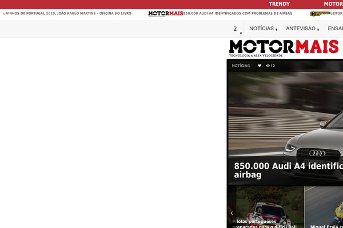Open the '850.000 Audi A4' airbag article title
This screenshot has width=343, height=228.
pos(288,170)
